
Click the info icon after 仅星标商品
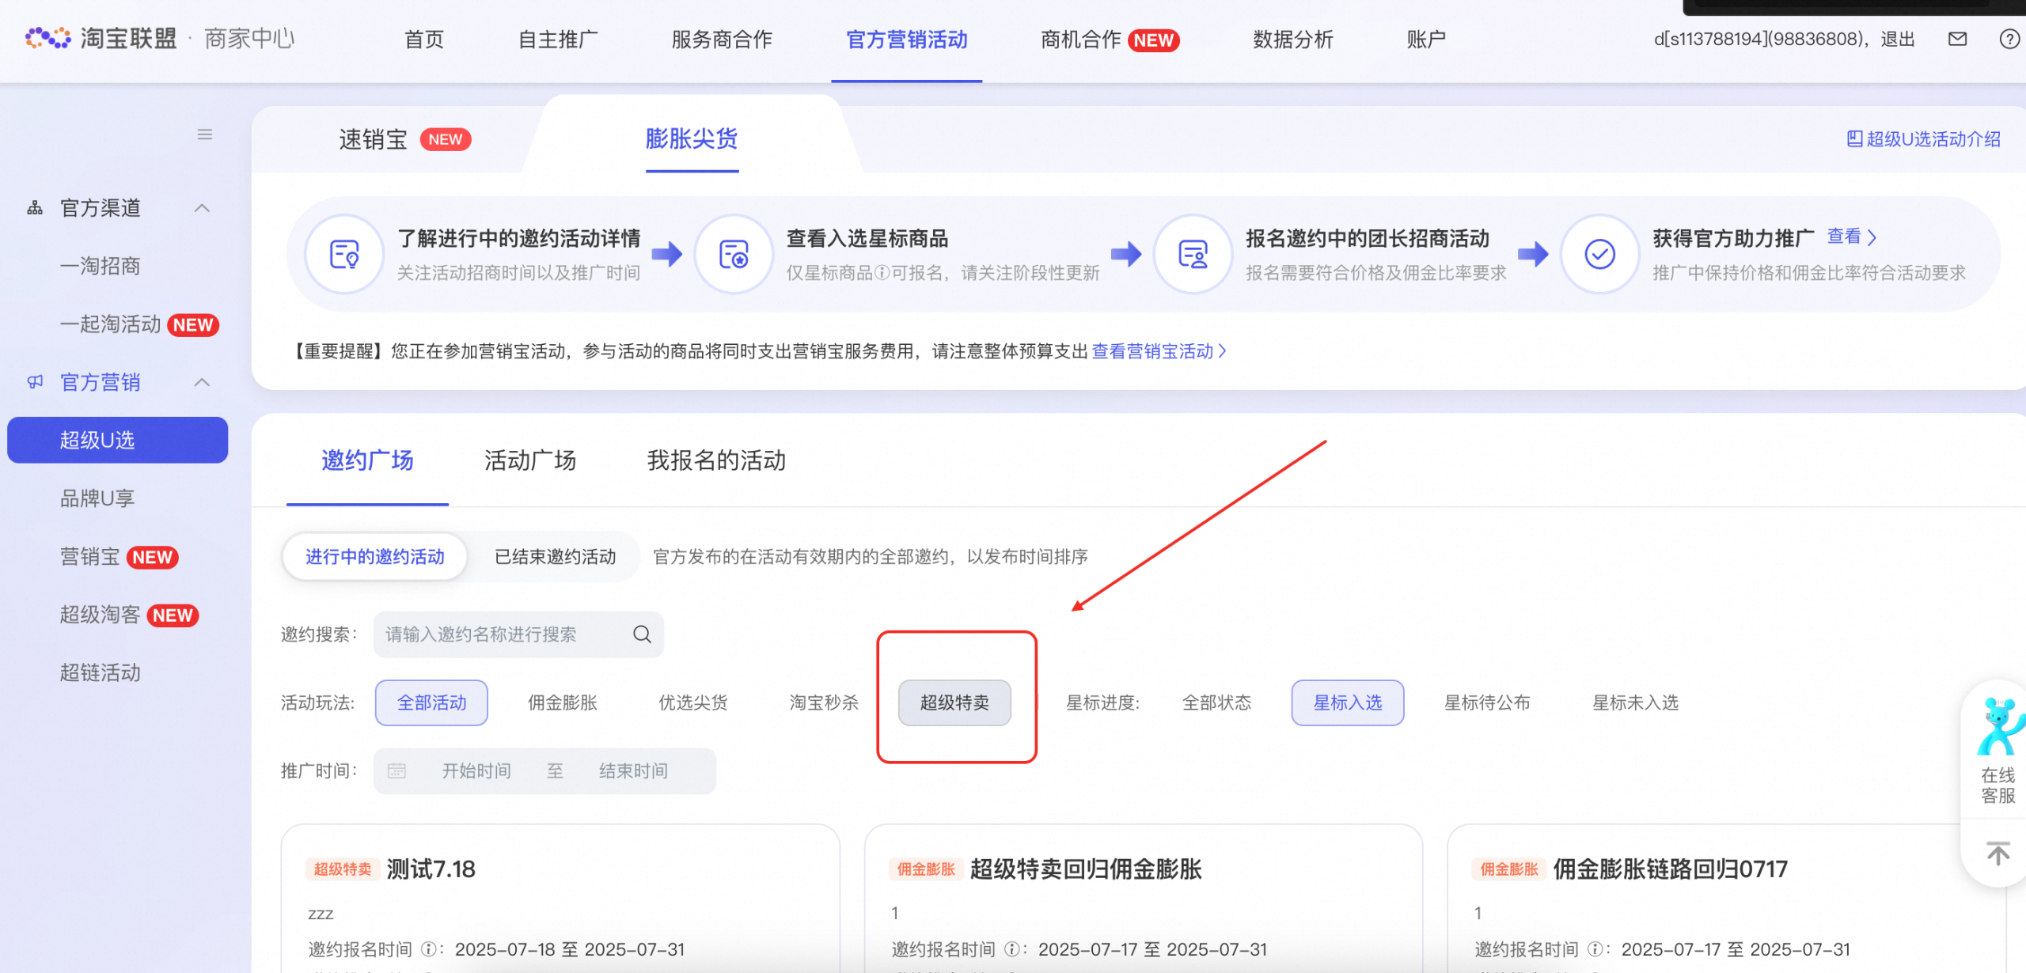[x=882, y=273]
